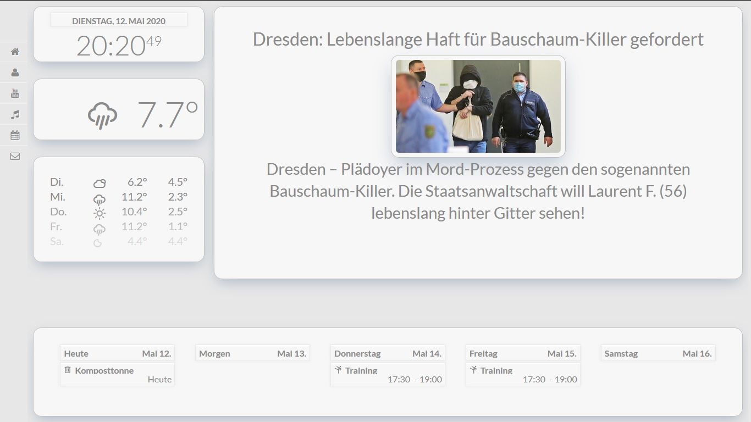
Task: Click the moon icon for Sa. forecast
Action: pyautogui.click(x=98, y=242)
